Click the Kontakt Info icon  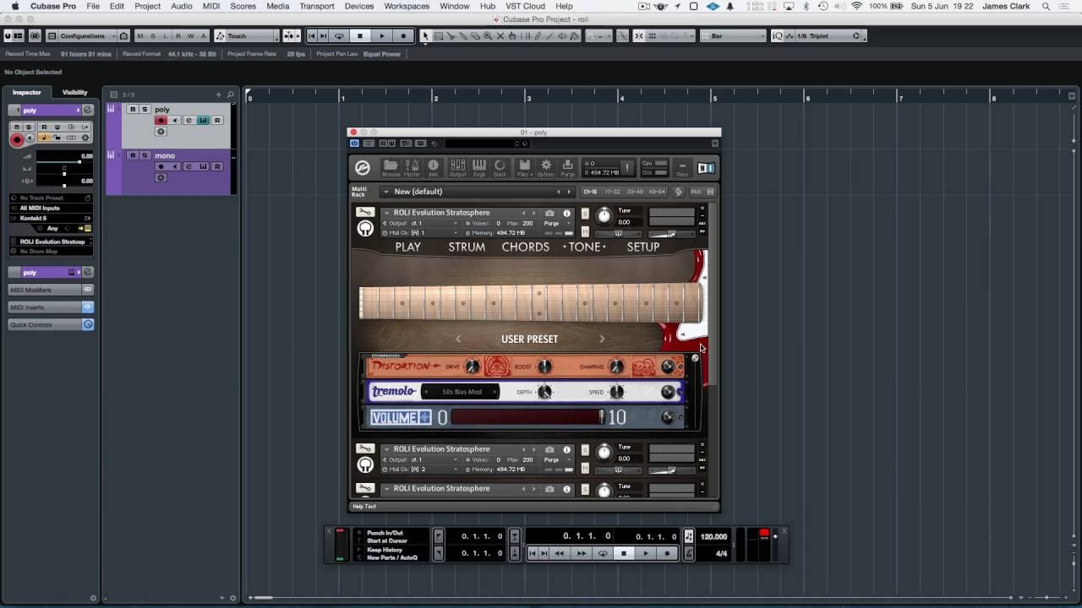tap(433, 167)
